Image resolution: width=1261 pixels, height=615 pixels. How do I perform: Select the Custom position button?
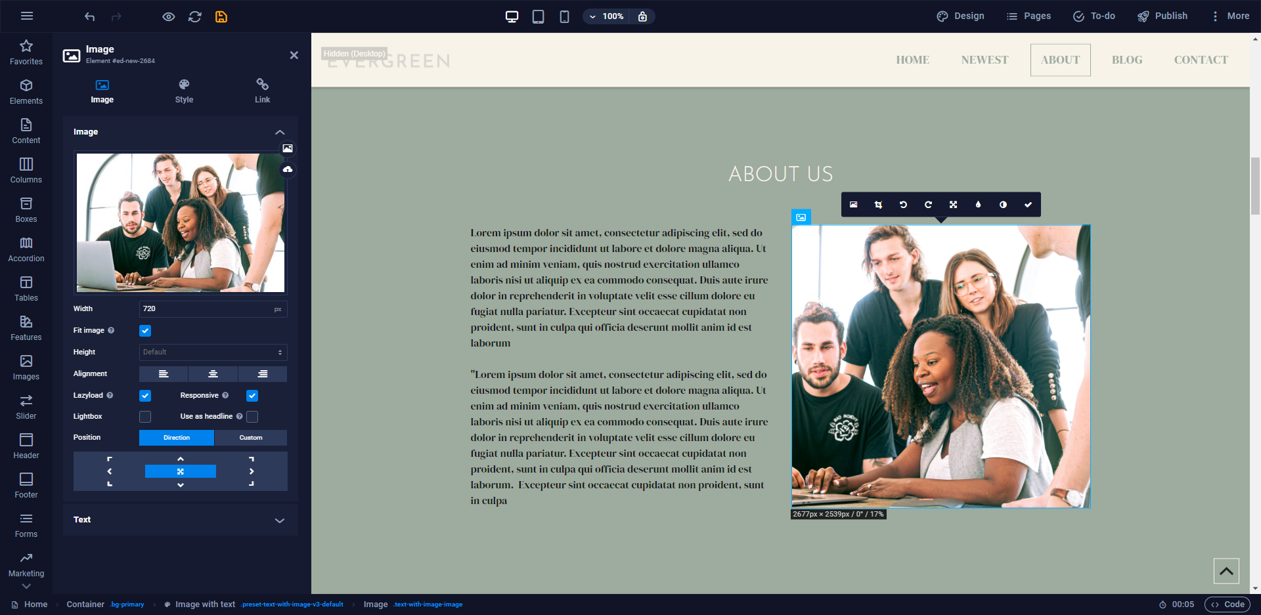(250, 438)
